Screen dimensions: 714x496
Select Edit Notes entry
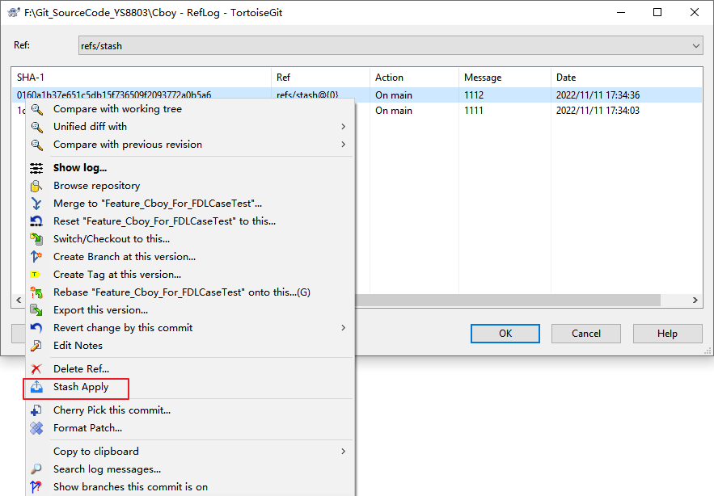click(x=190, y=346)
